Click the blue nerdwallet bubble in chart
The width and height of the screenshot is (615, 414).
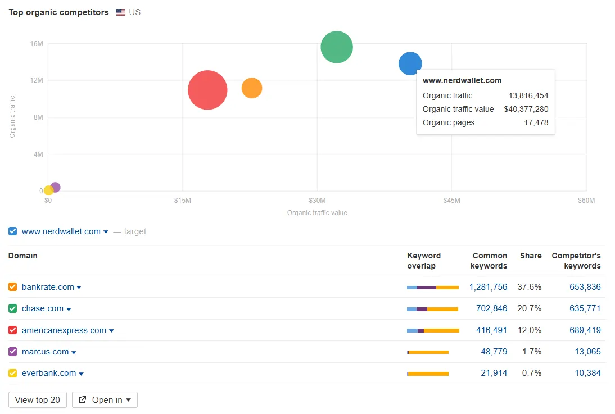tap(410, 63)
